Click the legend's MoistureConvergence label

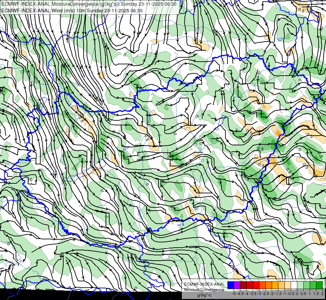coord(204,290)
